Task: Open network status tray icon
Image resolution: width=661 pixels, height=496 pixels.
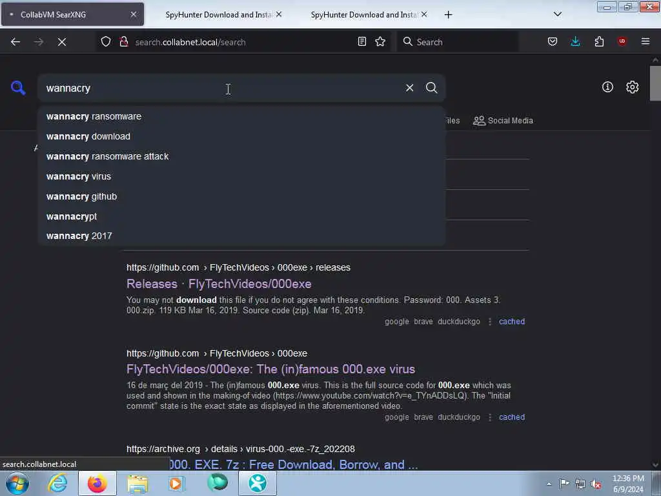Action: click(x=580, y=484)
